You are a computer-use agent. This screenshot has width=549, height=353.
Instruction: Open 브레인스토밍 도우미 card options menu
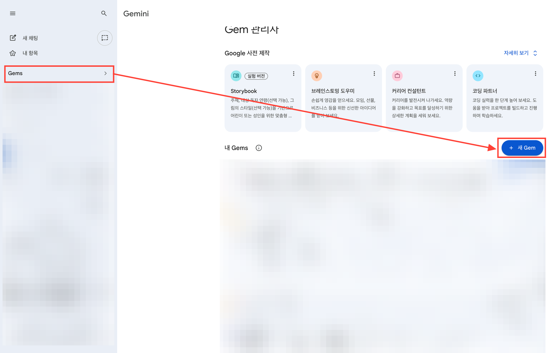pyautogui.click(x=374, y=74)
